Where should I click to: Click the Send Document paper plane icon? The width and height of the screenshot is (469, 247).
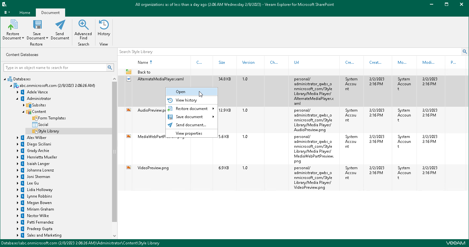click(x=60, y=25)
